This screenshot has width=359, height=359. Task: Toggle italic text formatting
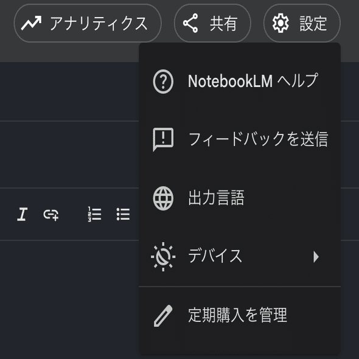coord(23,214)
